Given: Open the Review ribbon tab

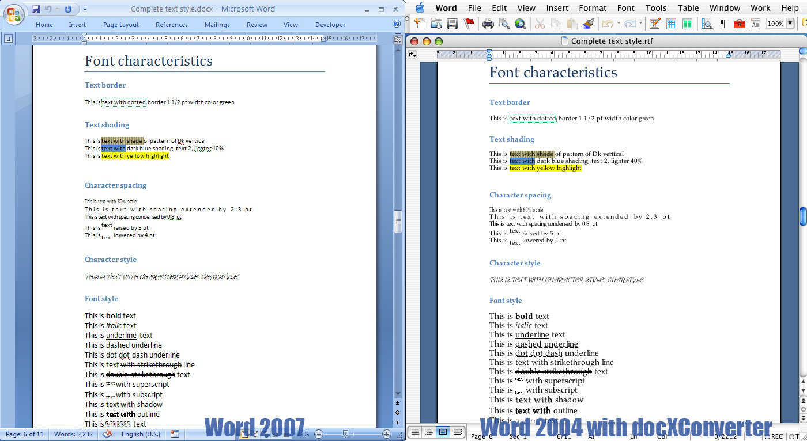Looking at the screenshot, I should 257,25.
